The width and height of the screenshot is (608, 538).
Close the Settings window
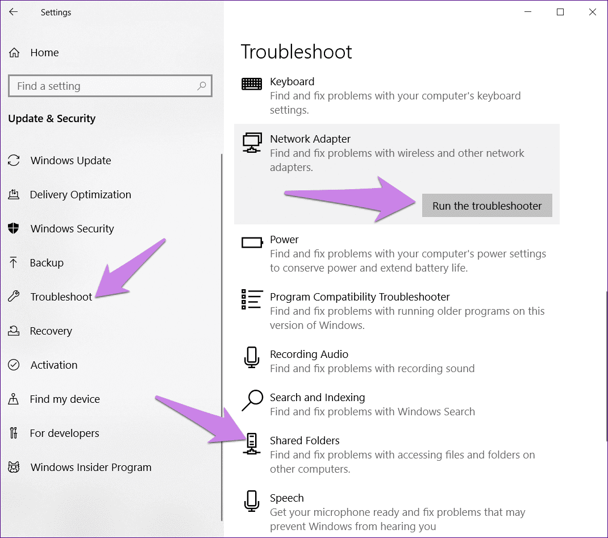click(593, 12)
